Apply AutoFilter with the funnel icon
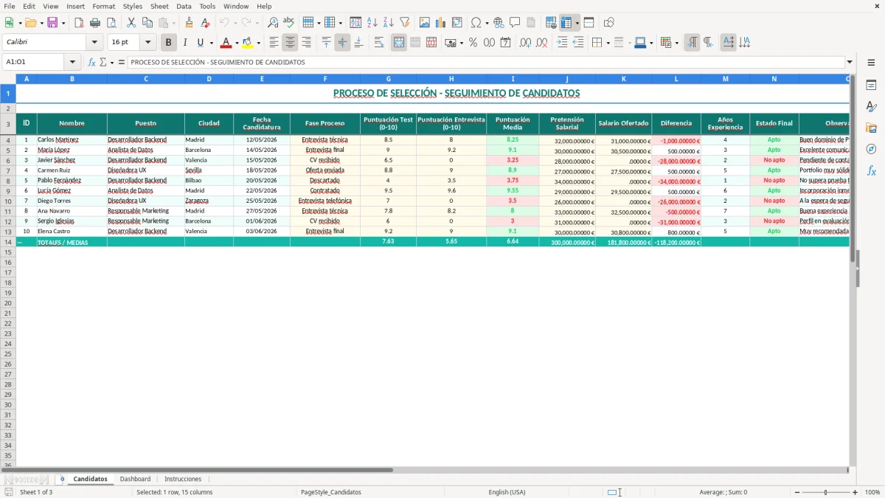 coord(405,23)
